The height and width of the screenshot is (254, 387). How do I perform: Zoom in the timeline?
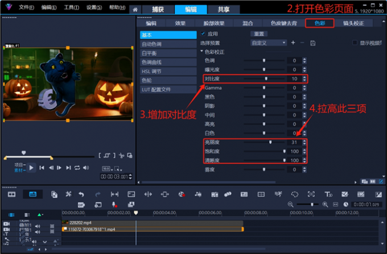pyautogui.click(x=325, y=205)
